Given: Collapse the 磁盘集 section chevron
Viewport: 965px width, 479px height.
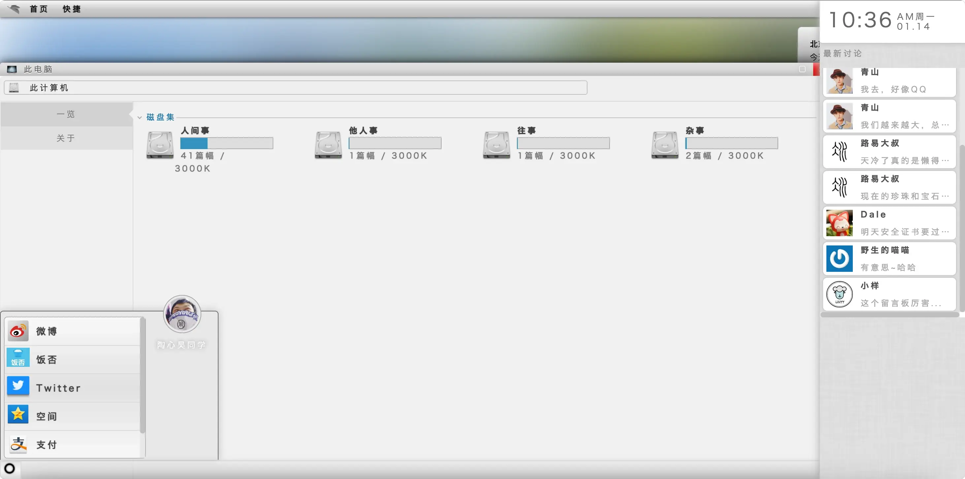Looking at the screenshot, I should click(139, 117).
